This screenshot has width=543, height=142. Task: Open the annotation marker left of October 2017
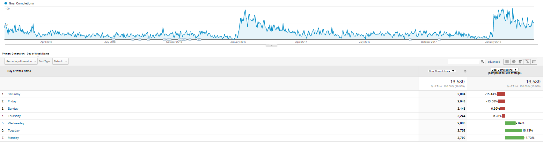pyautogui.click(x=410, y=40)
